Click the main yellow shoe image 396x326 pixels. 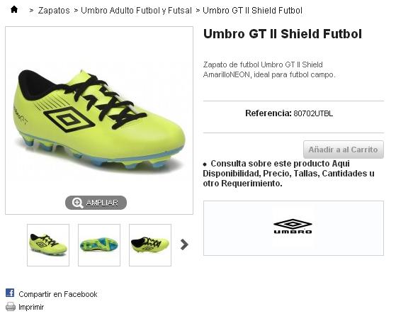click(x=99, y=119)
